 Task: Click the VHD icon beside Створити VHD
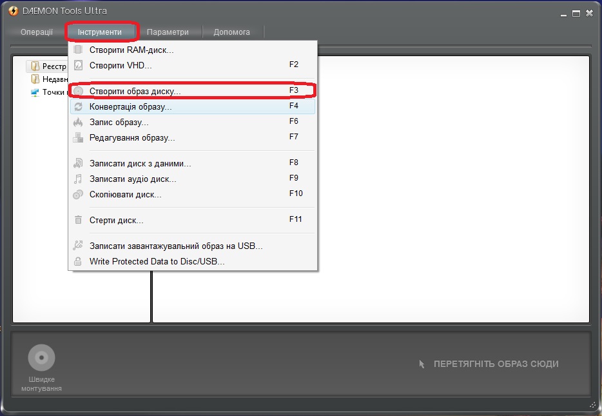[x=78, y=65]
